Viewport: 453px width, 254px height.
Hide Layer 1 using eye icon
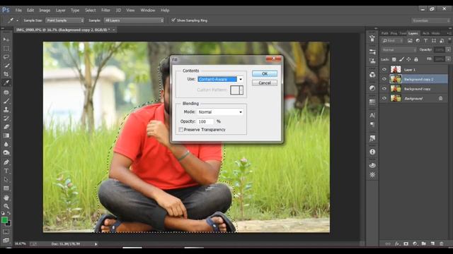[384, 69]
